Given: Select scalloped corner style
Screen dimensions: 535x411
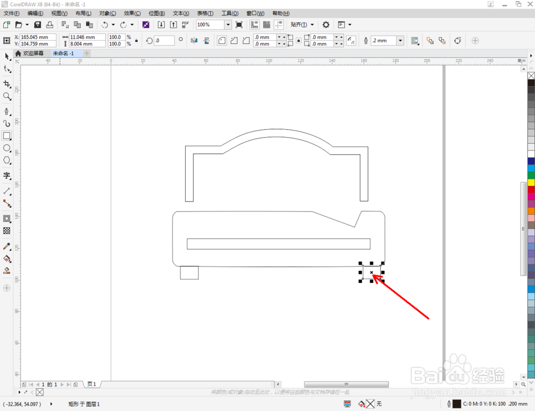Looking at the screenshot, I should [x=234, y=41].
